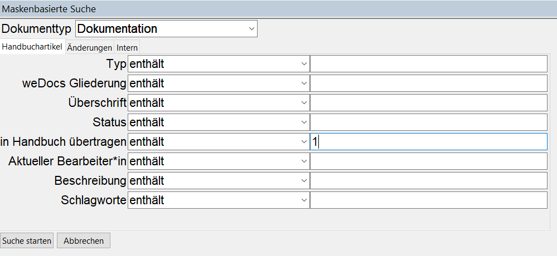Expand the Beschreibung operator dropdown
The image size is (557, 256).
coord(219,181)
